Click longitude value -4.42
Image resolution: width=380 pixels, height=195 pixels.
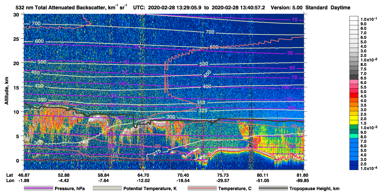(x=64, y=180)
